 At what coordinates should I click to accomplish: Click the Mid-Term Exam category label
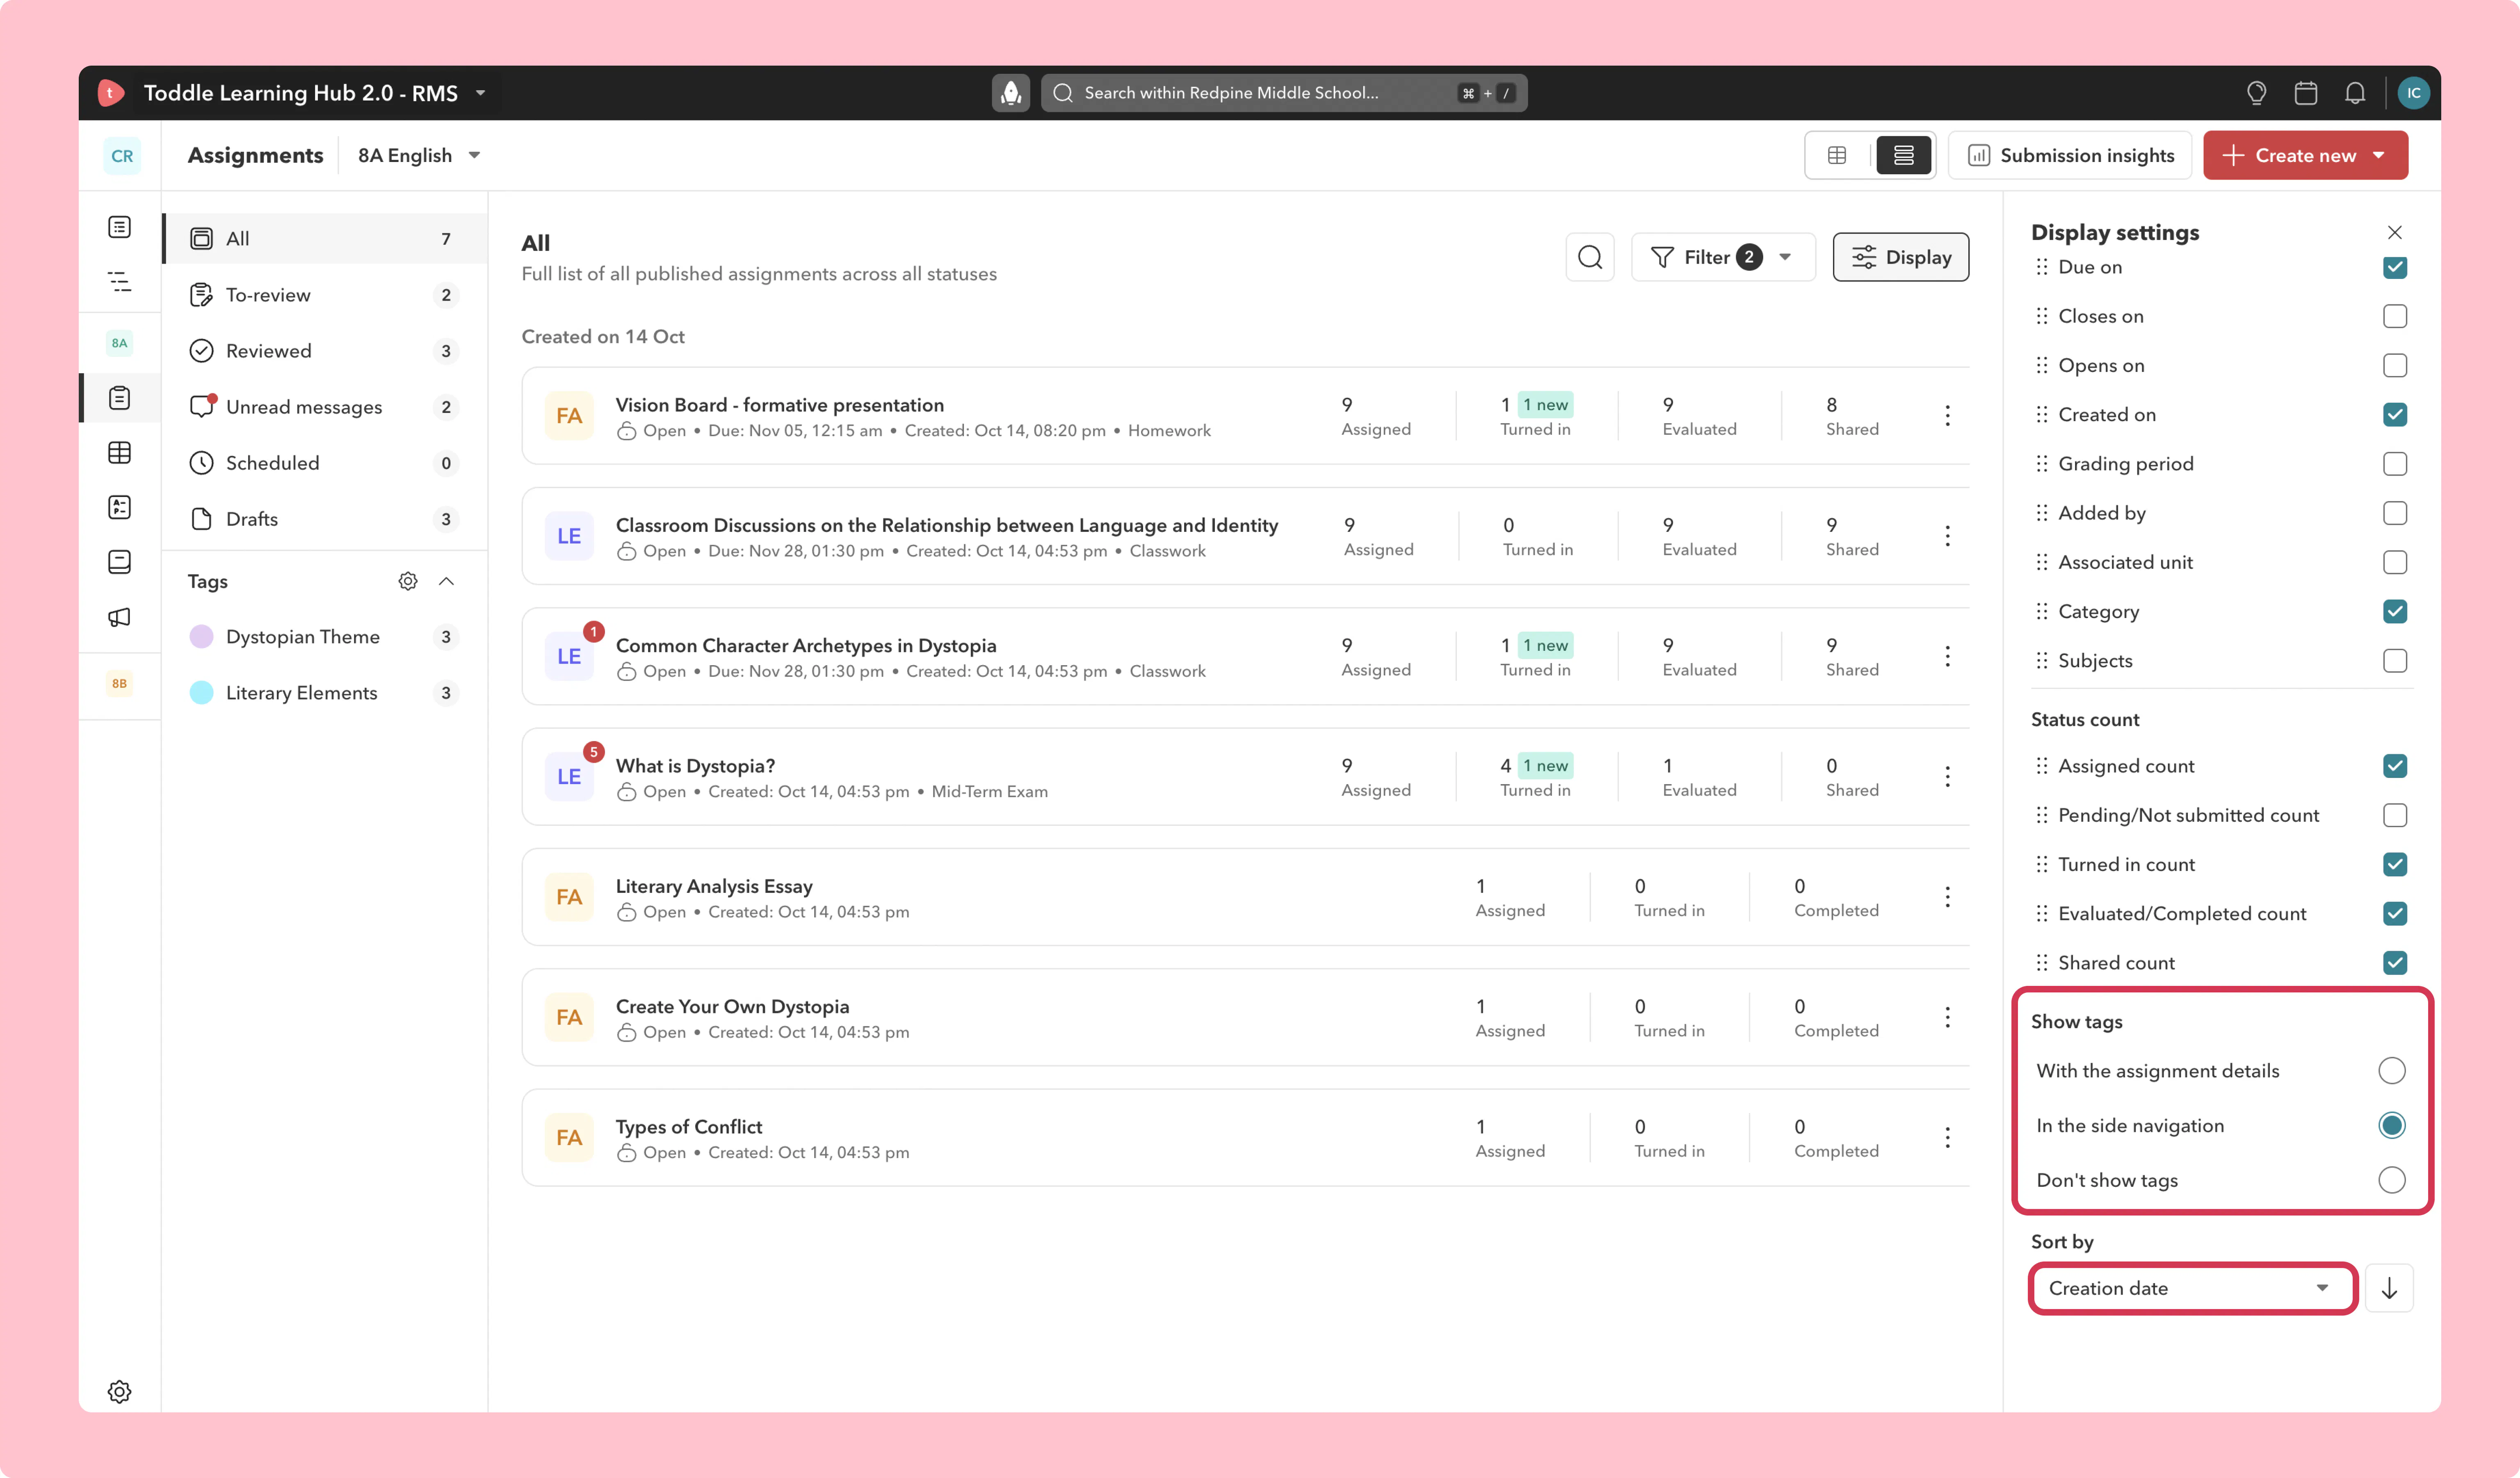coord(990,791)
